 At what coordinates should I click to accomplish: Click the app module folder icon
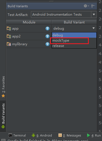pyautogui.click(x=9, y=28)
